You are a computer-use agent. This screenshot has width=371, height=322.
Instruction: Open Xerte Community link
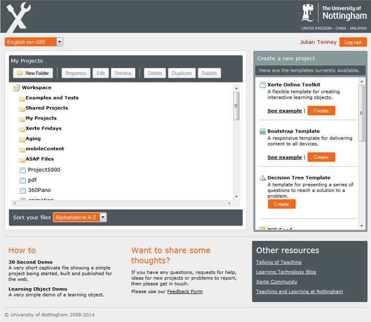tap(277, 282)
